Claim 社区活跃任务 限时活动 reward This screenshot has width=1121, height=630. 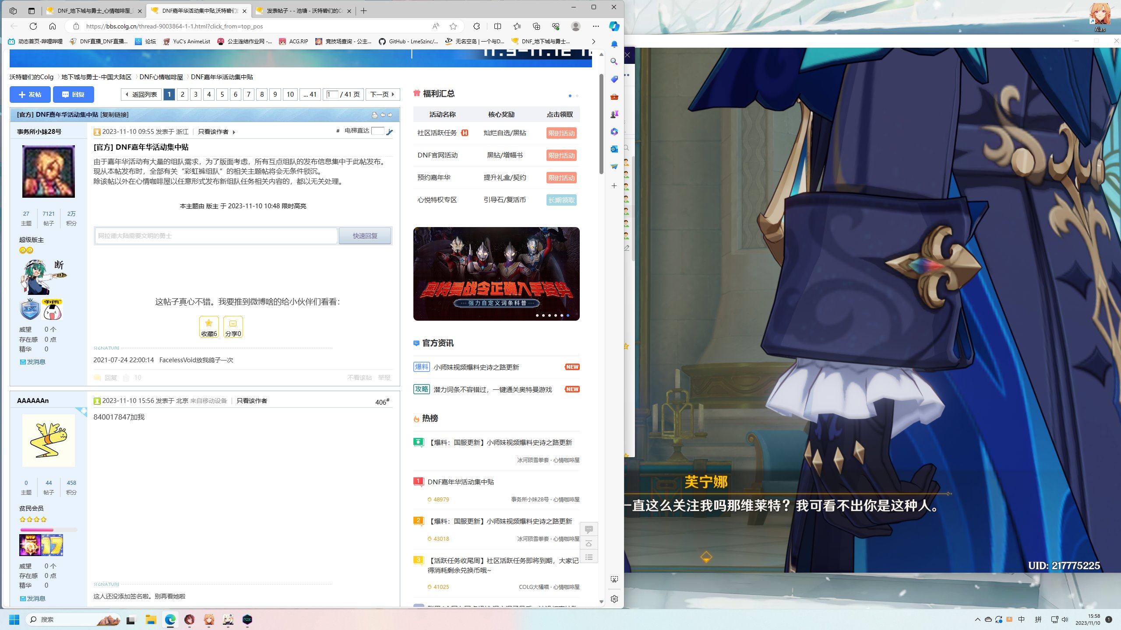[x=561, y=133]
